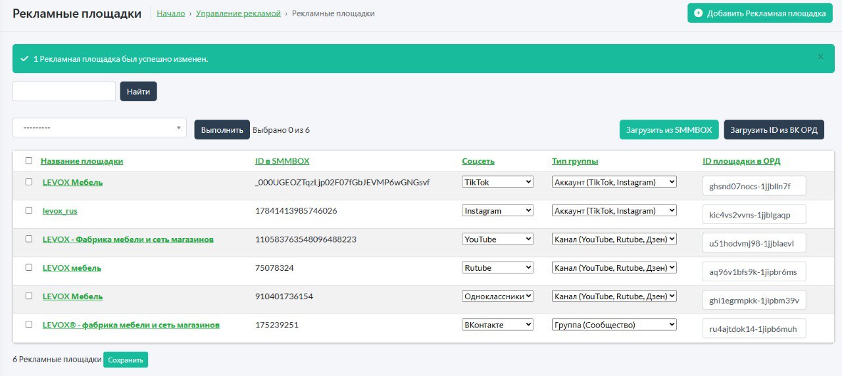Open group type dropdown in Rutube row
Image resolution: width=842 pixels, height=376 pixels.
(x=614, y=268)
